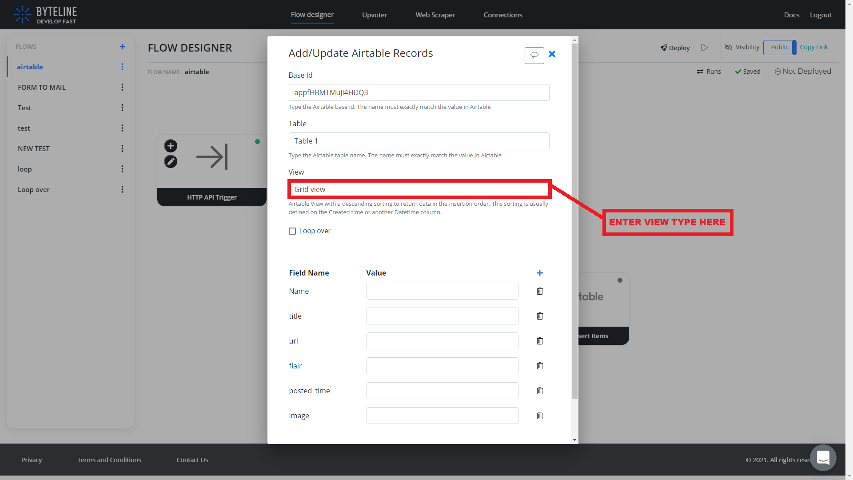Toggle the Loop over checkbox

tap(292, 231)
